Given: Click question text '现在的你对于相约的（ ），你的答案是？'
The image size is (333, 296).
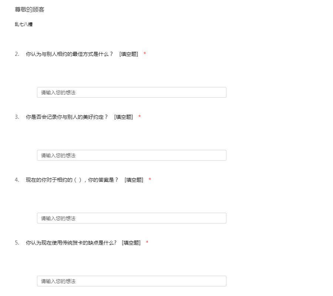Looking at the screenshot, I should [72, 180].
